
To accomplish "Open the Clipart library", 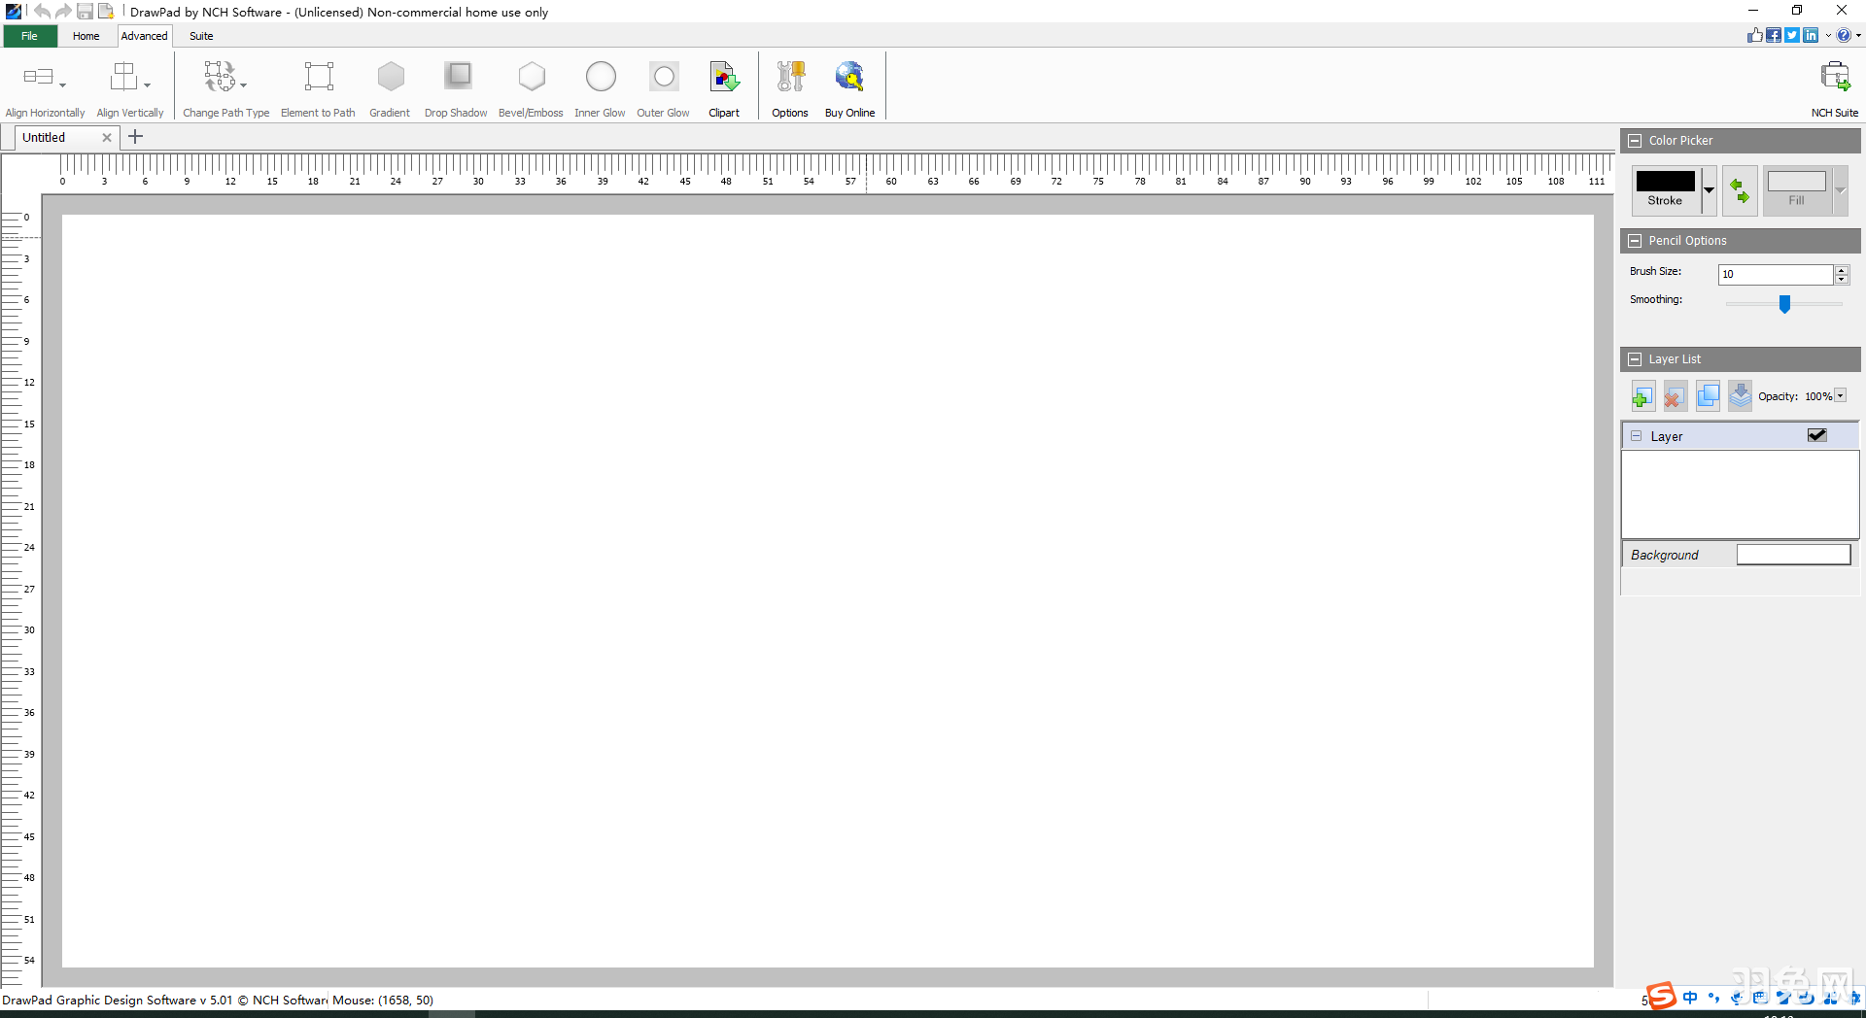I will 724,85.
